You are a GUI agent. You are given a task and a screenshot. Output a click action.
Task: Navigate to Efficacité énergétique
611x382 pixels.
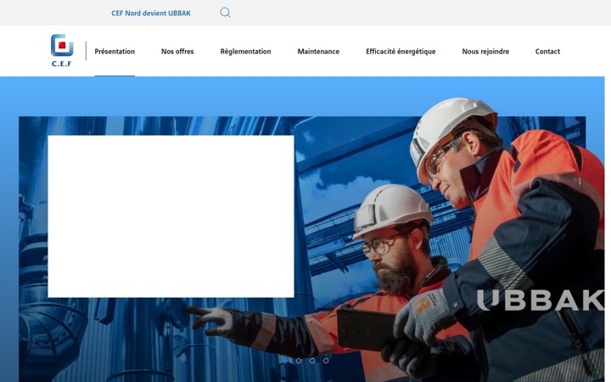click(x=401, y=52)
